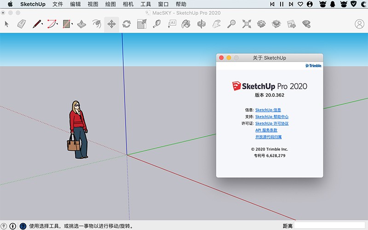Choose the Pan hand tool
Image resolution: width=368 pixels, height=230 pixels.
click(x=216, y=24)
